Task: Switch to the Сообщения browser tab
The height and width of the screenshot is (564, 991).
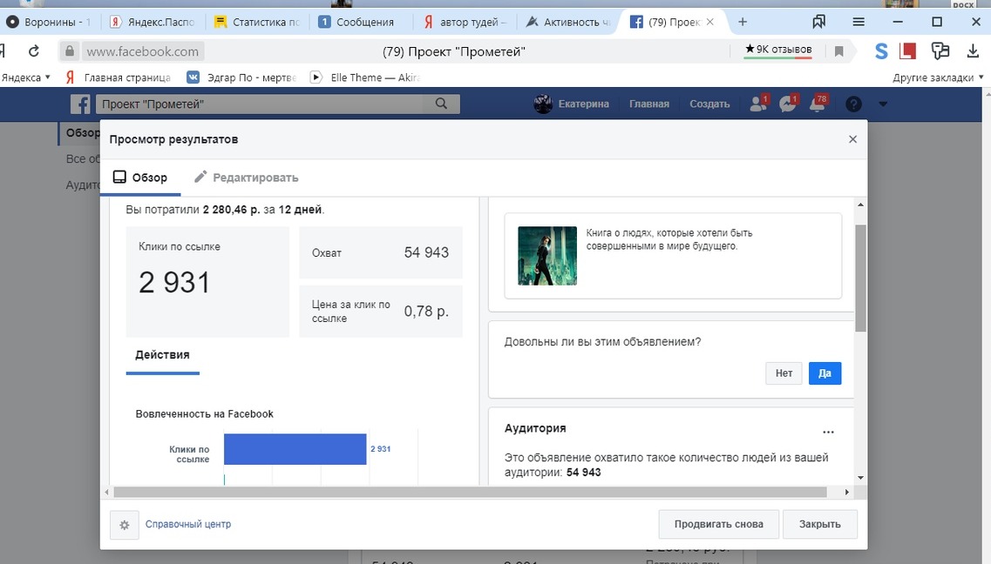Action: pos(360,22)
